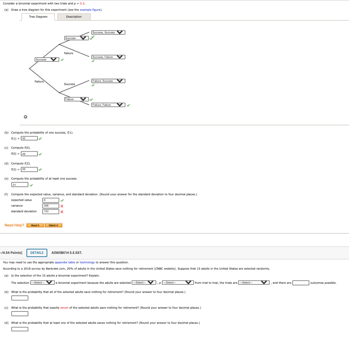Image resolution: width=349 pixels, height=337 pixels.
Task: Click the green check next to expected value
Action: click(62, 200)
